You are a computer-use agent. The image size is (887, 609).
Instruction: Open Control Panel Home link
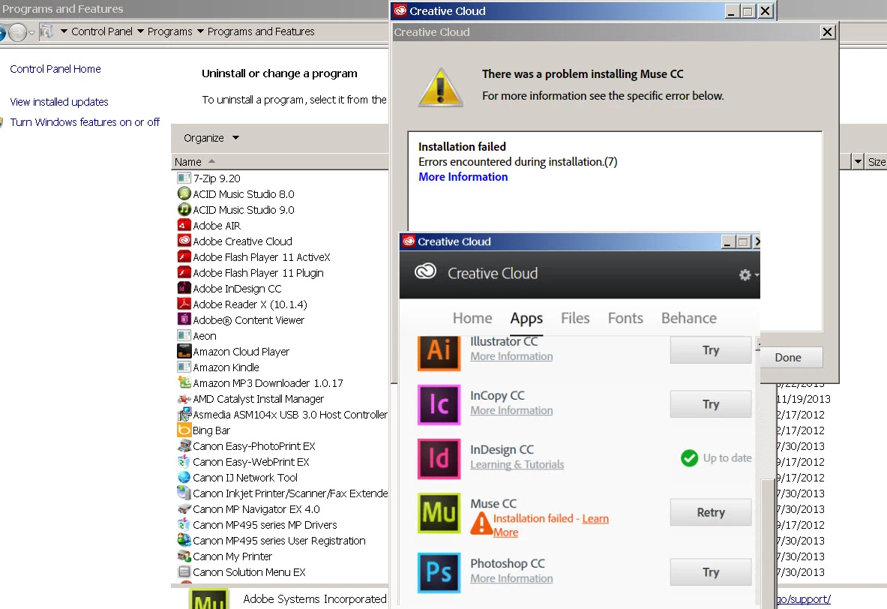tap(55, 69)
